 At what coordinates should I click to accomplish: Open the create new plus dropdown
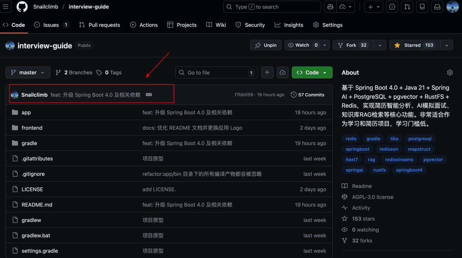point(373,7)
